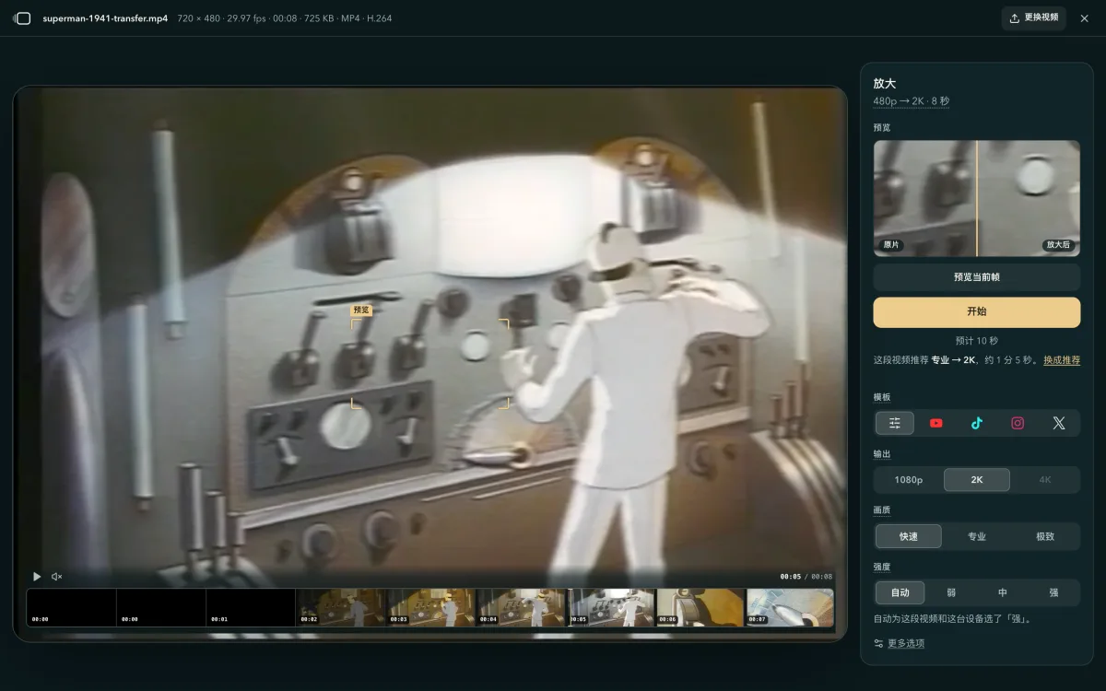Select 快速 quality mode

coord(909,536)
